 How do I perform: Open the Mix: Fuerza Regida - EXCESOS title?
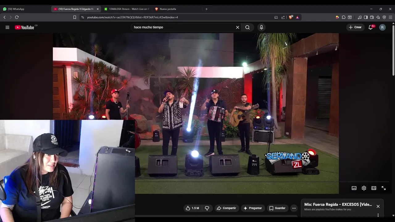click(x=338, y=204)
